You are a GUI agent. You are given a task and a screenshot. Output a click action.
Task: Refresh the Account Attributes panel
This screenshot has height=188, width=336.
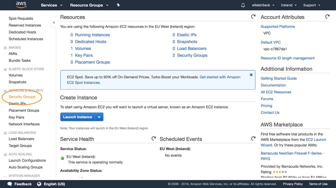(x=327, y=17)
